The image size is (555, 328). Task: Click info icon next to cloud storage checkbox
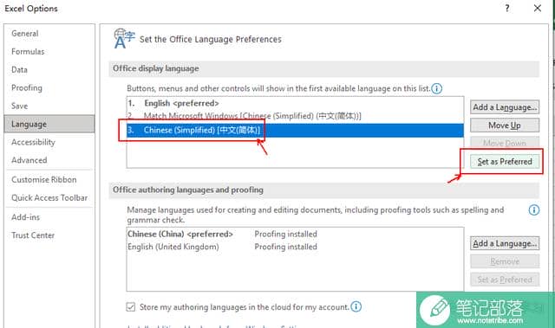pos(356,306)
